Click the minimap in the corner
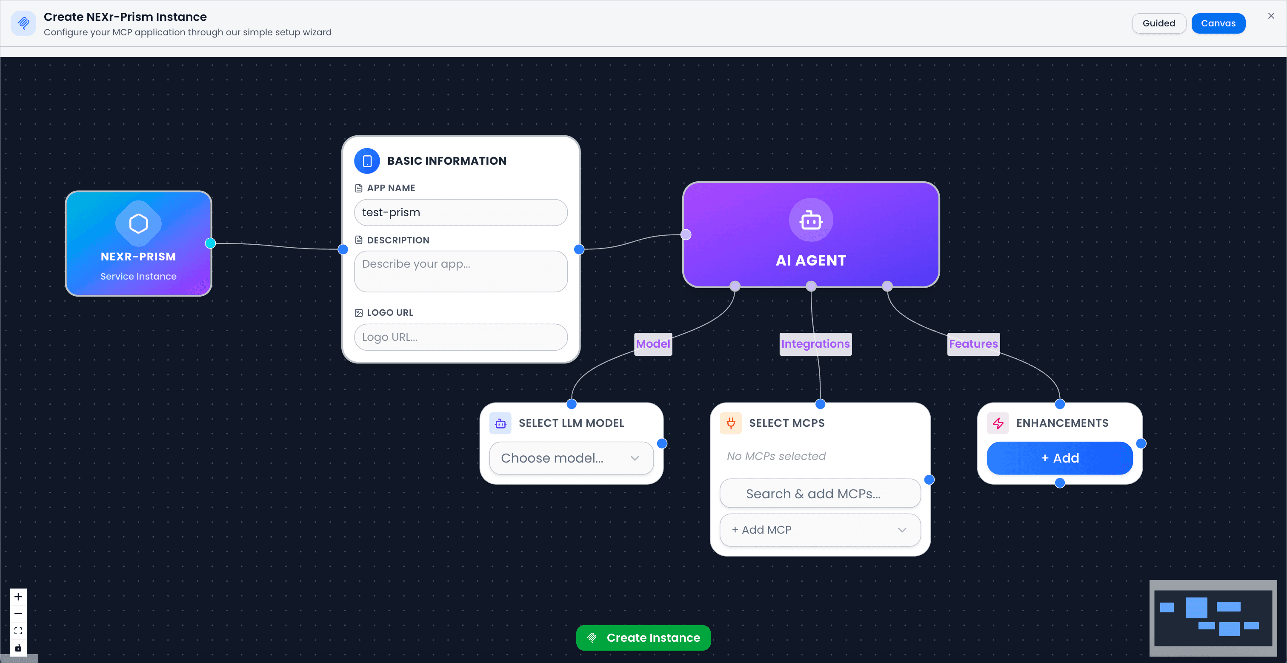The height and width of the screenshot is (663, 1287). [1213, 618]
